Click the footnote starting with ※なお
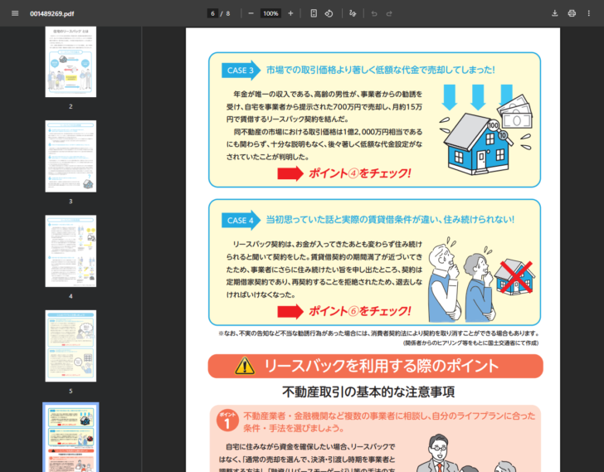604x472 pixels. (378, 333)
